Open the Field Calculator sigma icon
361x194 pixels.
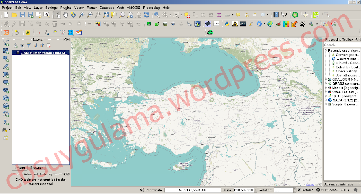(x=219, y=15)
